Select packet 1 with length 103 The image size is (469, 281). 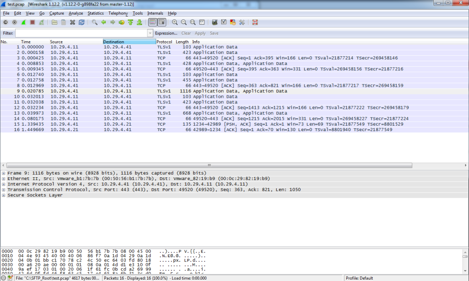tap(234, 47)
